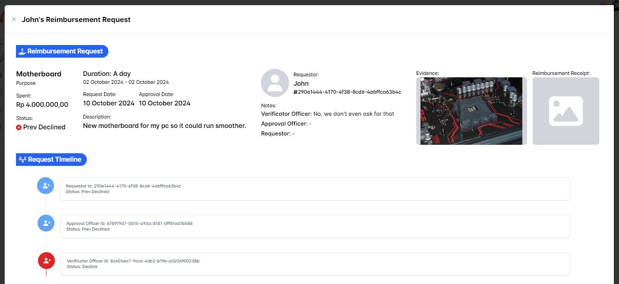This screenshot has width=619, height=284.
Task: Click the requestor's gray avatar icon
Action: pos(275,83)
